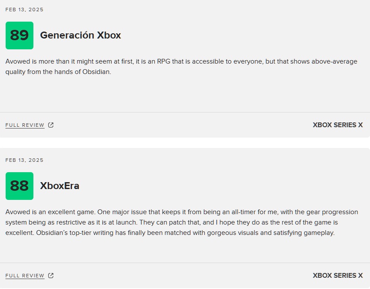The width and height of the screenshot is (370, 289).
Task: Click the external link icon in XboxEra review
Action: [51, 276]
